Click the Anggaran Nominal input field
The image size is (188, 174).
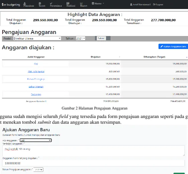tap(93, 163)
